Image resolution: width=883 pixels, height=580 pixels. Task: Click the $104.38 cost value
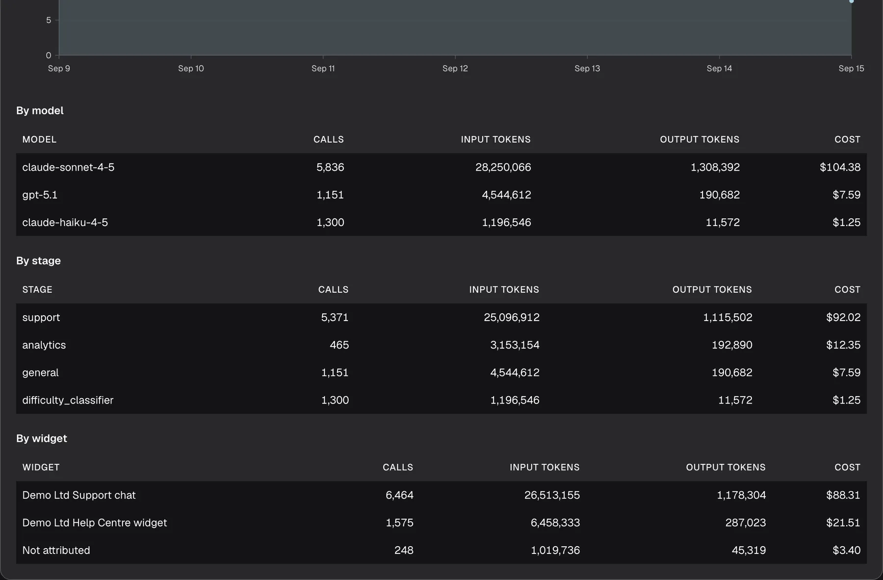coord(840,167)
